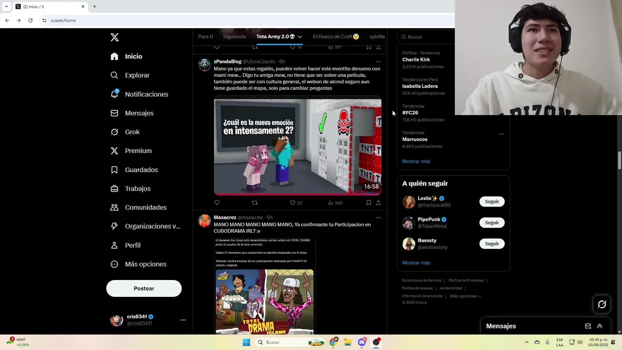Repost the zPandaBlog post
This screenshot has width=622, height=350.
pos(255,203)
